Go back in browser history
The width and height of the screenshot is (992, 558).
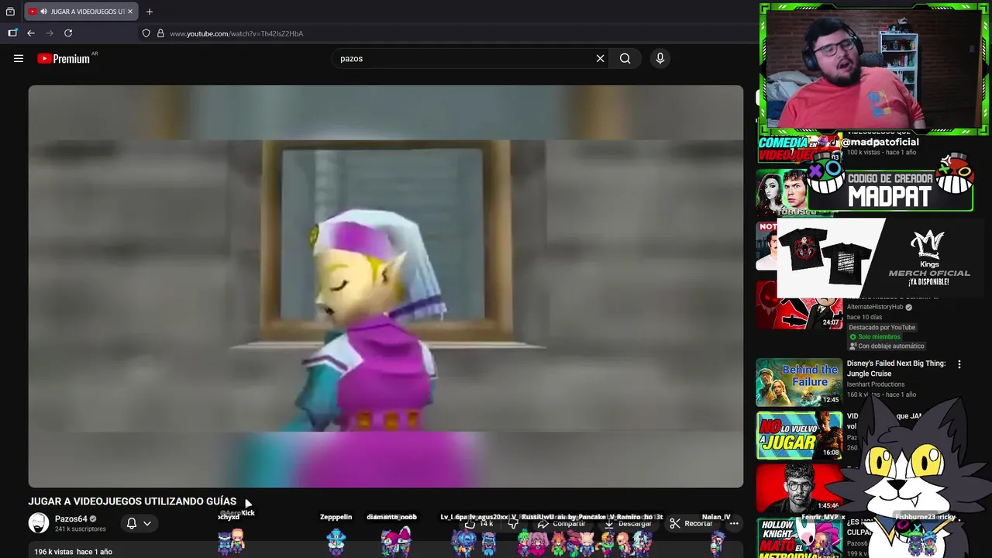pyautogui.click(x=31, y=33)
